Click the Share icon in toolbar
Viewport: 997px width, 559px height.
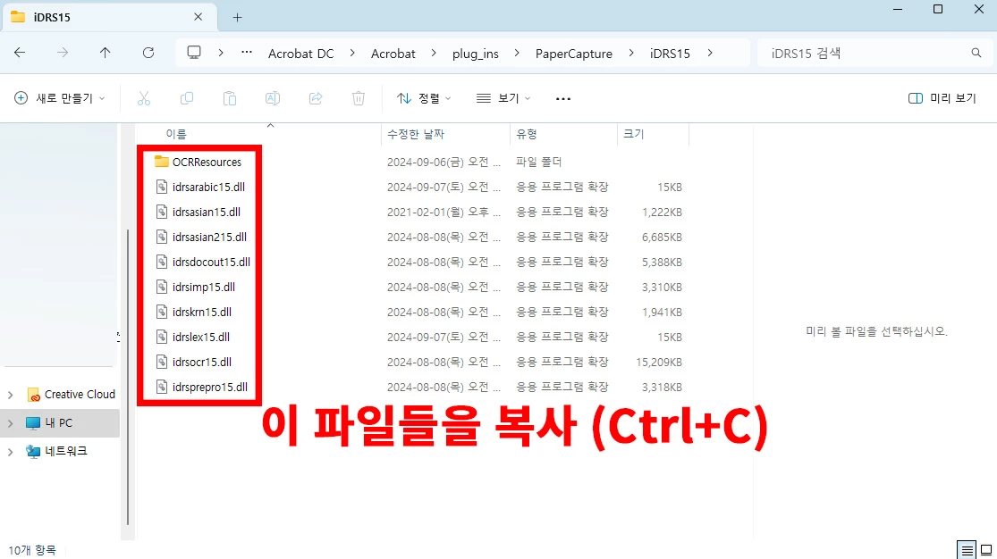tap(316, 98)
